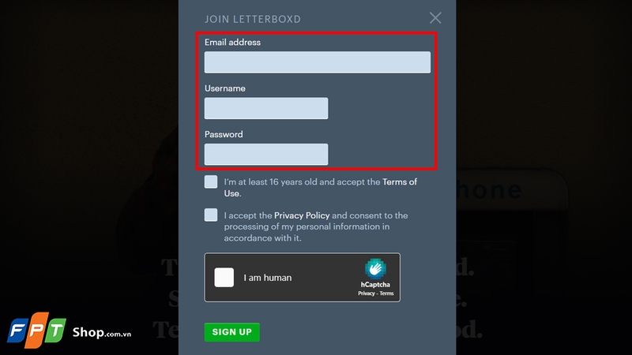
Task: Tick the Privacy Policy consent checkbox
Action: click(211, 215)
